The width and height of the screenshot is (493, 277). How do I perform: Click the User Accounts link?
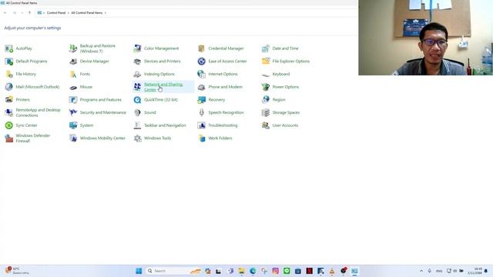(x=285, y=125)
